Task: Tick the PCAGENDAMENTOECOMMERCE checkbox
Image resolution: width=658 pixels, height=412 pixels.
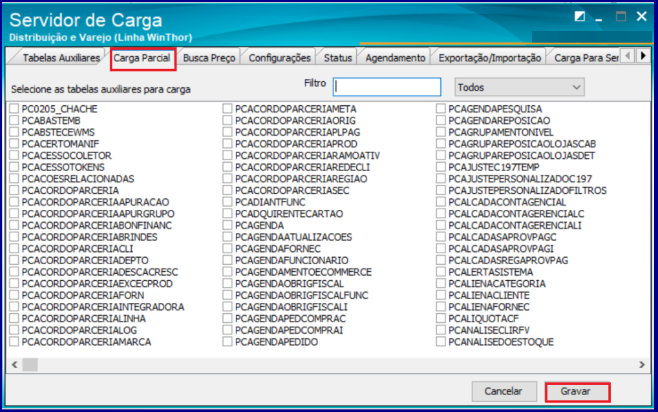Action: pyautogui.click(x=228, y=272)
